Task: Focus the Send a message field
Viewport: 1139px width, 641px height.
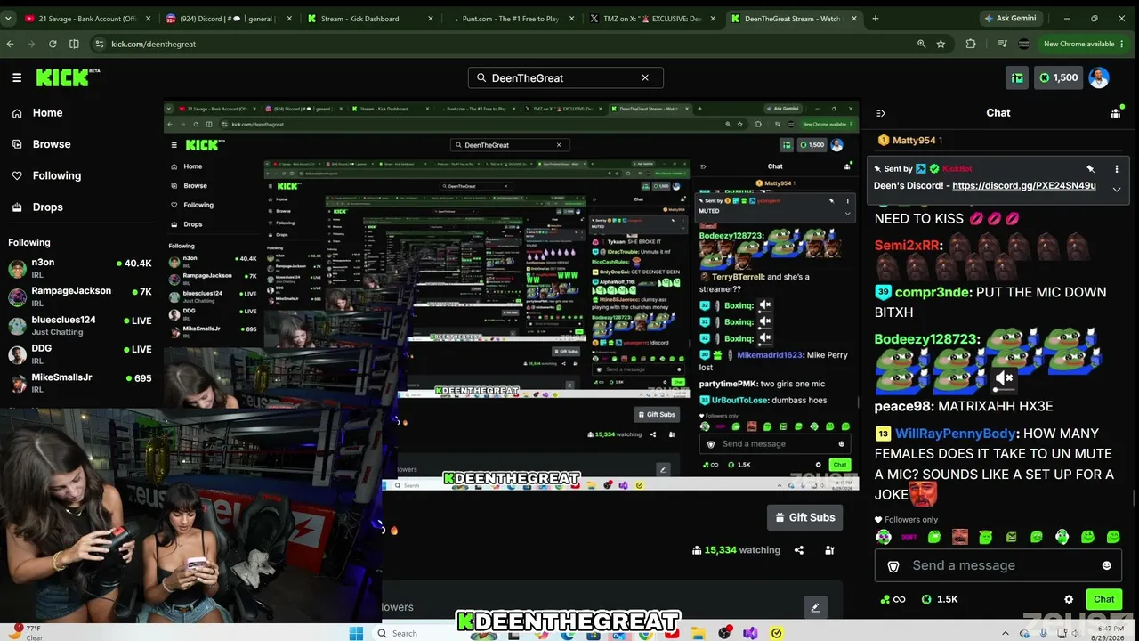Action: [997, 565]
